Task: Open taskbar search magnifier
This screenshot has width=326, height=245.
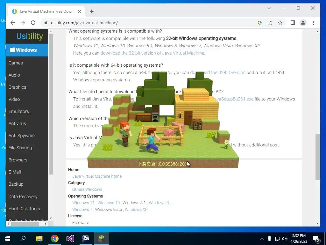Action: point(23,239)
